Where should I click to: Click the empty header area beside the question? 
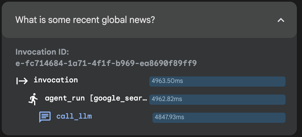click(216, 20)
